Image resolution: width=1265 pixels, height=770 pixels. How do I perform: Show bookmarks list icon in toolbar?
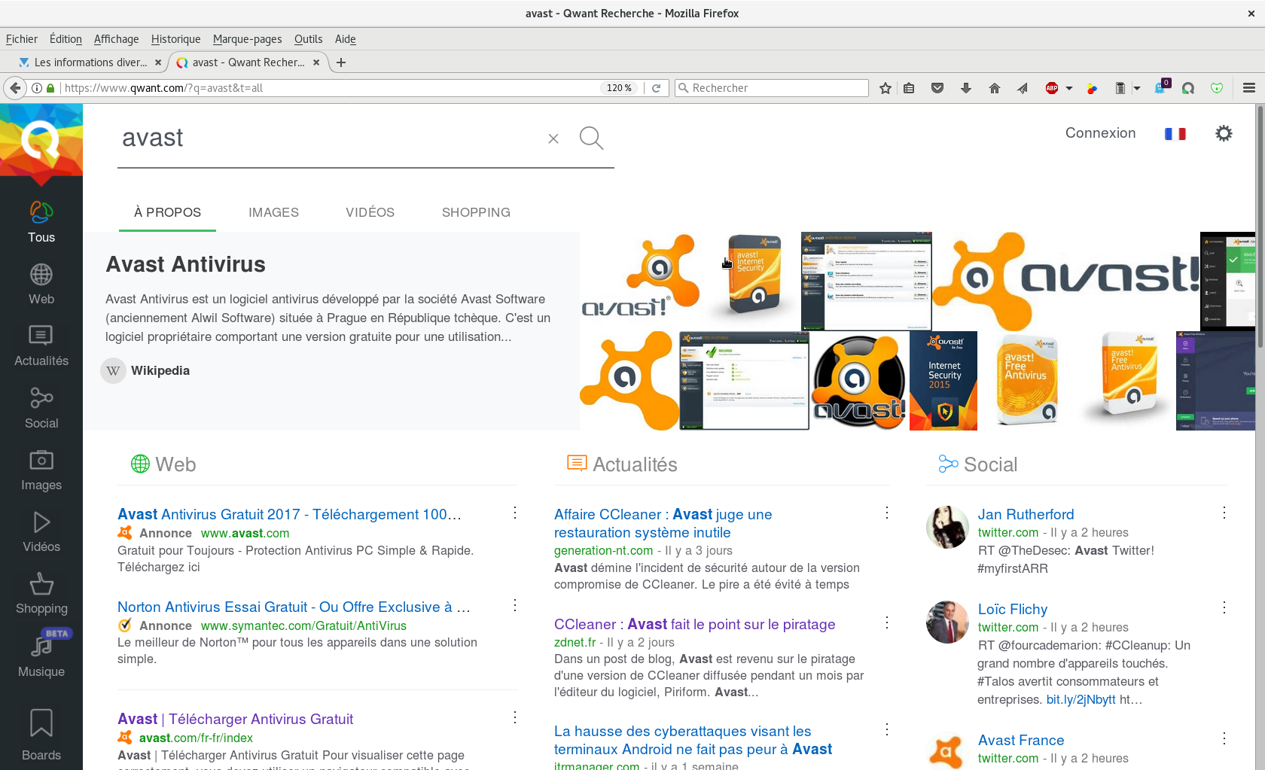pyautogui.click(x=909, y=88)
